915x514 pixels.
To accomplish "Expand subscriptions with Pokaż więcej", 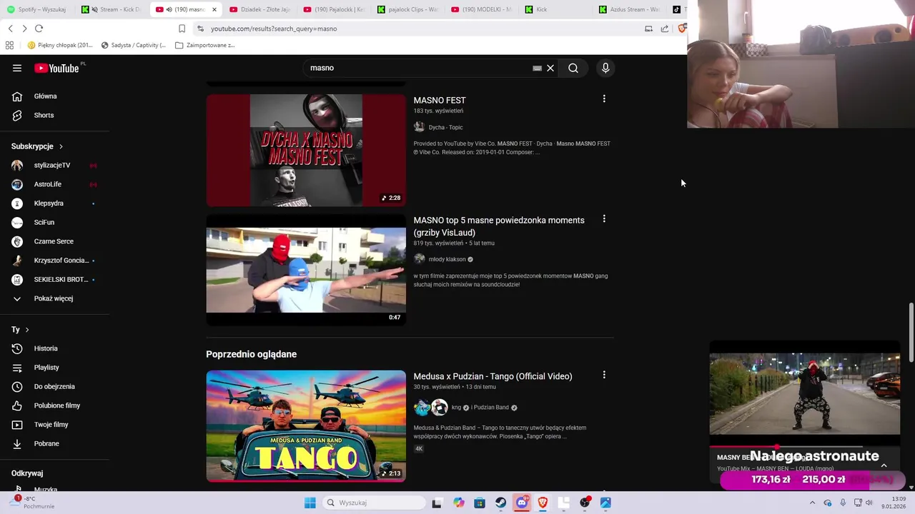I will 54,298.
